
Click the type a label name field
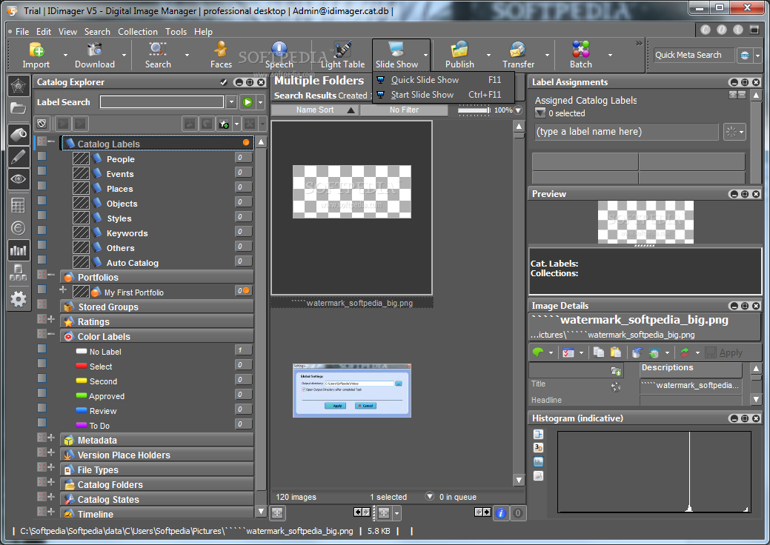click(x=627, y=132)
